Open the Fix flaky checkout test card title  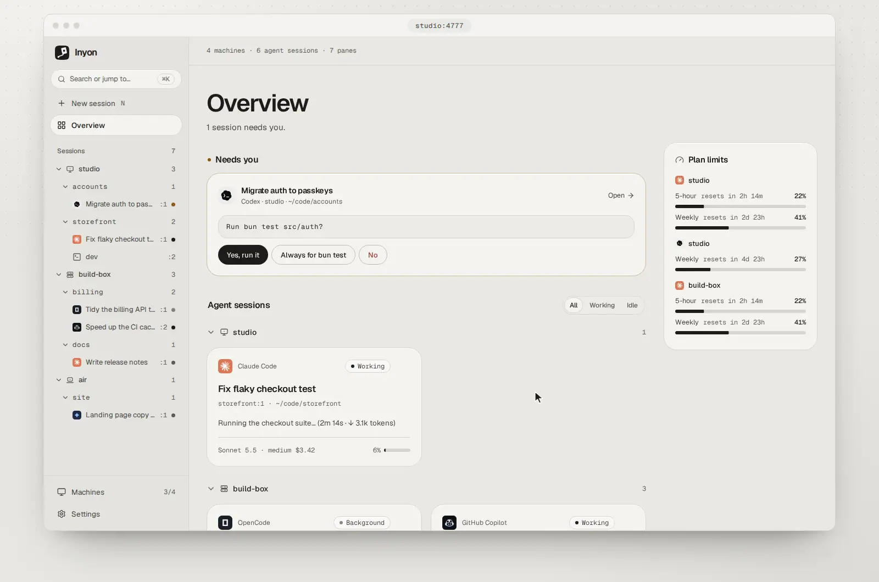click(267, 389)
